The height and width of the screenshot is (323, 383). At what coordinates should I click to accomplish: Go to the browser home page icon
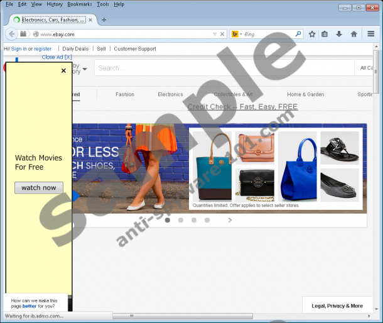(x=354, y=34)
